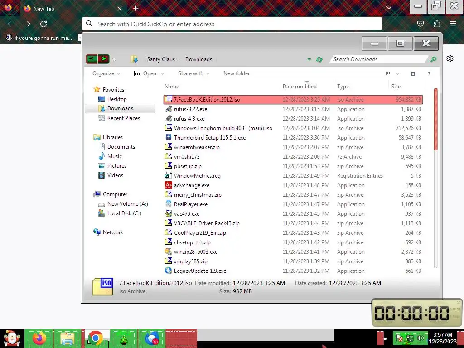
Task: Click New folder
Action: (237, 73)
